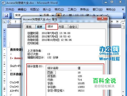Toggle the Italic formatting button
This screenshot has height=96, width=127.
(x=64, y=15)
